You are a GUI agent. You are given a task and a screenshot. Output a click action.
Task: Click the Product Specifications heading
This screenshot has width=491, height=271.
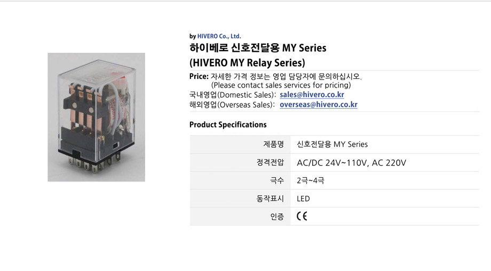[x=228, y=124]
